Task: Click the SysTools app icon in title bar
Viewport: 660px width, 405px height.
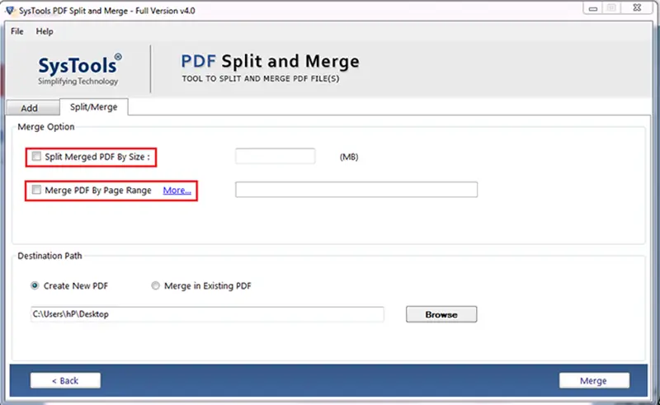Action: tap(9, 10)
